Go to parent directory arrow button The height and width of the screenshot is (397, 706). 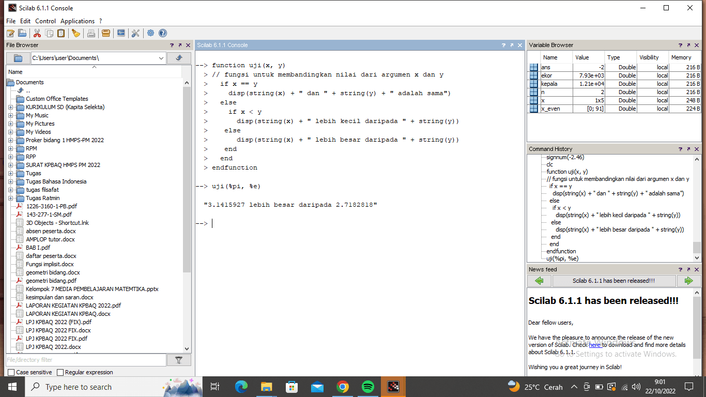tap(179, 58)
